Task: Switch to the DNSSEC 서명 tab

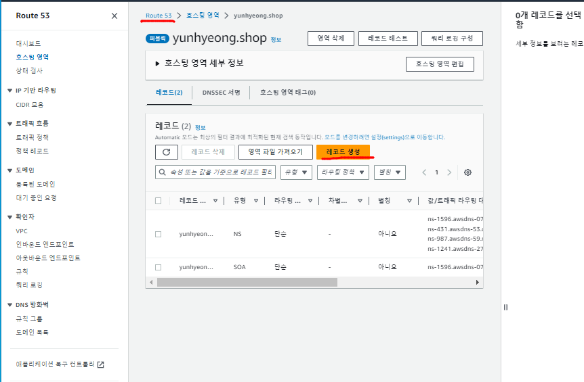Action: tap(221, 93)
